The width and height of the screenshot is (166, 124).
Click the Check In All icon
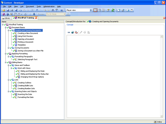tap(123, 10)
